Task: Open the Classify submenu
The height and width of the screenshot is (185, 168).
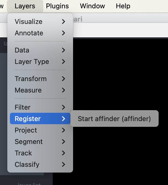Action: click(x=27, y=164)
